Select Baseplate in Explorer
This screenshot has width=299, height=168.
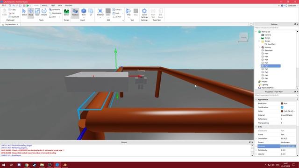pyautogui.click(x=269, y=50)
